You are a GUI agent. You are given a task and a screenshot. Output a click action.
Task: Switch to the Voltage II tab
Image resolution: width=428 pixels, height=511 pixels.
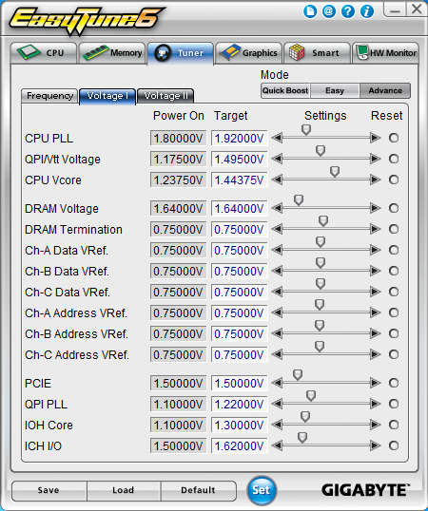pyautogui.click(x=165, y=96)
